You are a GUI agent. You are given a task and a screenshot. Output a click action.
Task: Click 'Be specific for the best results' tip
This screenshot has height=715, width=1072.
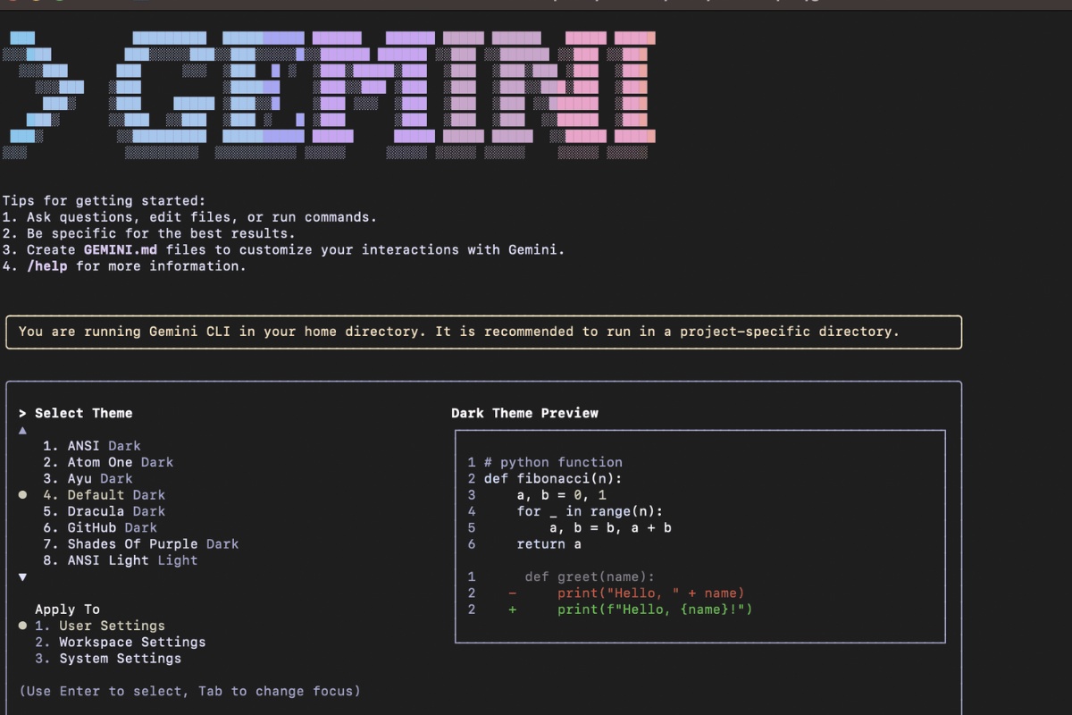click(148, 233)
